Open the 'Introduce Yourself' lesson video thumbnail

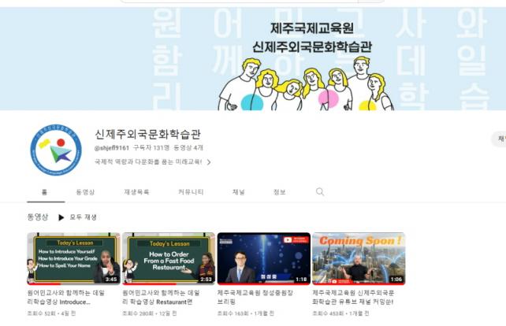tap(73, 257)
